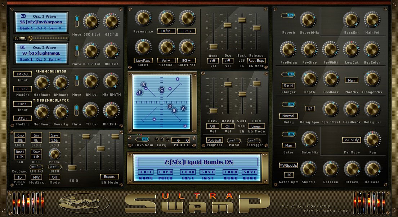
Task: Click the OSC 1:2 mix knob
Action: pos(111,22)
